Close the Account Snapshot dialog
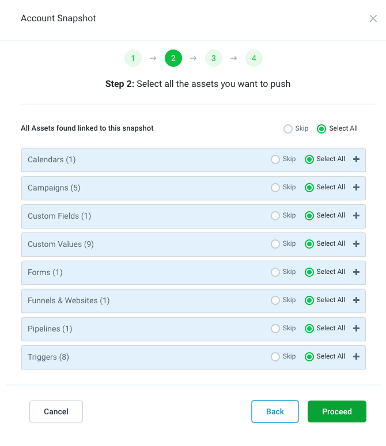Image resolution: width=386 pixels, height=446 pixels. 373,18
